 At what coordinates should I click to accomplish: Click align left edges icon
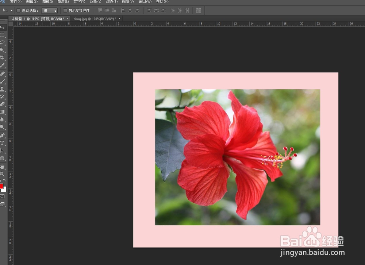[x=123, y=11]
